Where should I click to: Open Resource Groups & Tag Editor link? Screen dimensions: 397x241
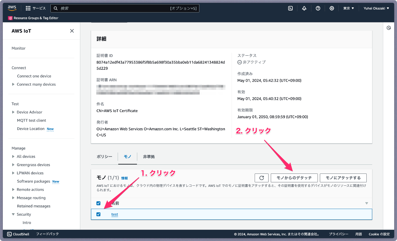36,18
